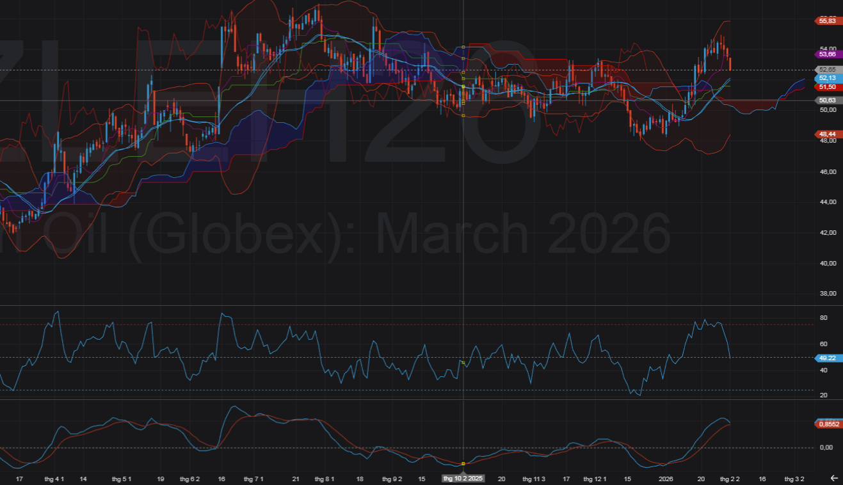Click the lowest yellow marker in price chart
This screenshot has width=843, height=485.
coord(463,116)
